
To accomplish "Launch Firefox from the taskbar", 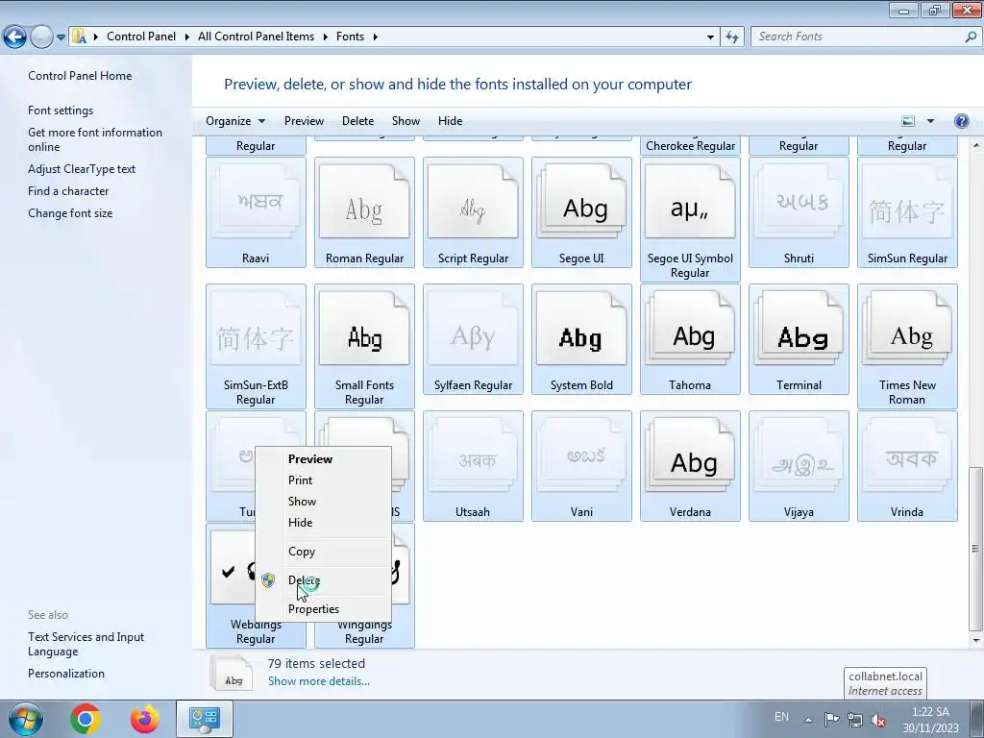I will pyautogui.click(x=145, y=719).
